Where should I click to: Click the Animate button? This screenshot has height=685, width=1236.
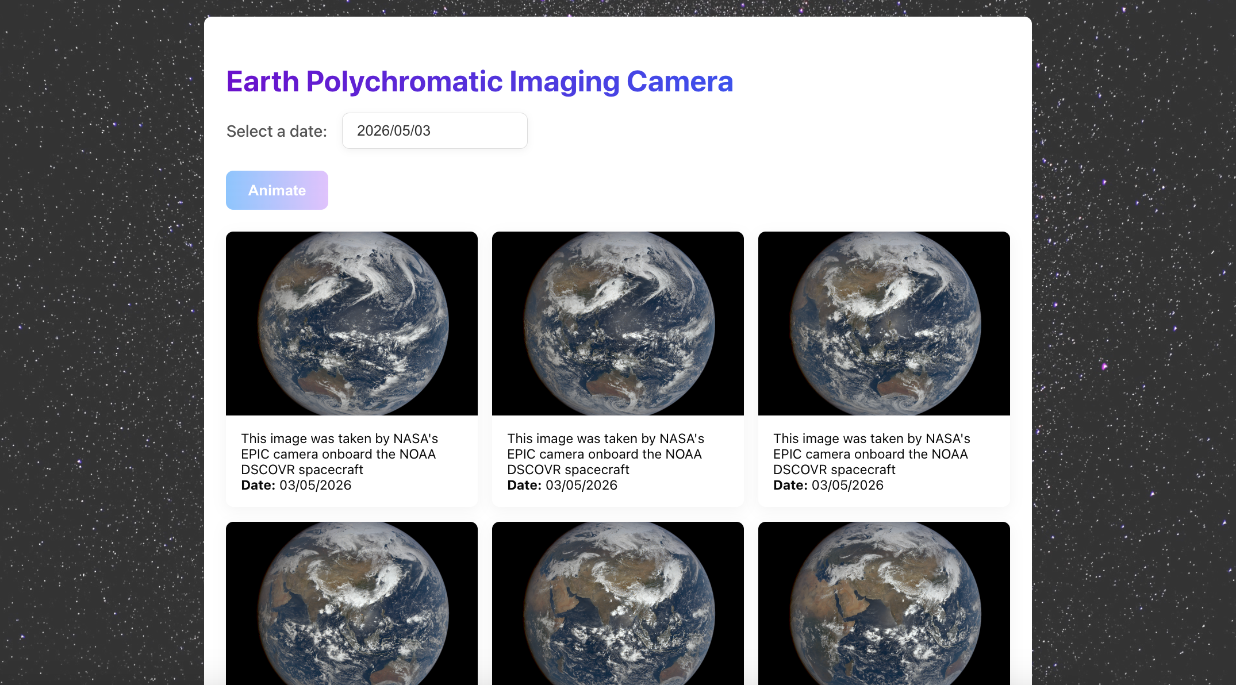[277, 190]
